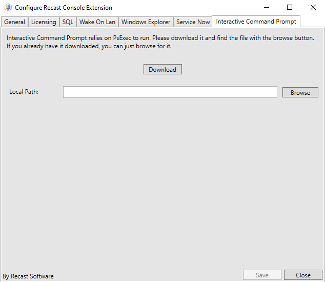Image resolution: width=325 pixels, height=282 pixels.
Task: Click the 'Local Path:' label
Action: click(x=24, y=92)
